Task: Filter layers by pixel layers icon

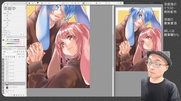Action: (x=15, y=52)
